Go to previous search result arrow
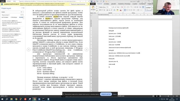This screenshot has width=180, height=101. pos(21,15)
